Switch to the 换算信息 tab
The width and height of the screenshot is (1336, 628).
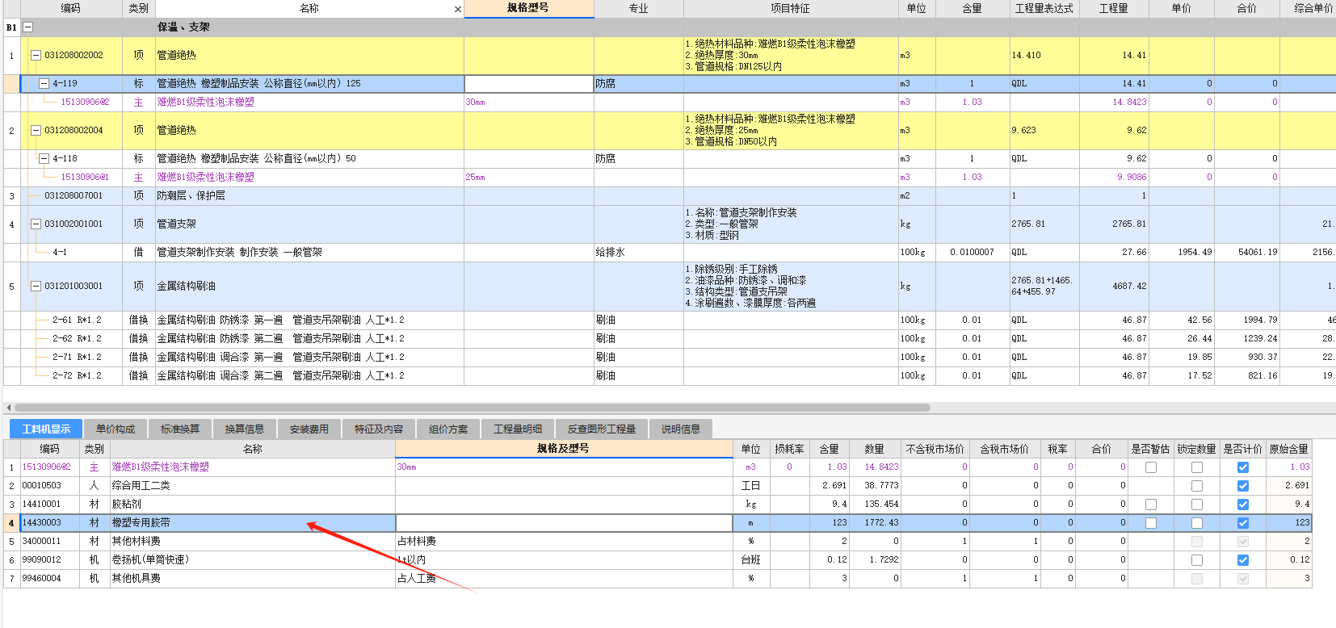click(245, 429)
